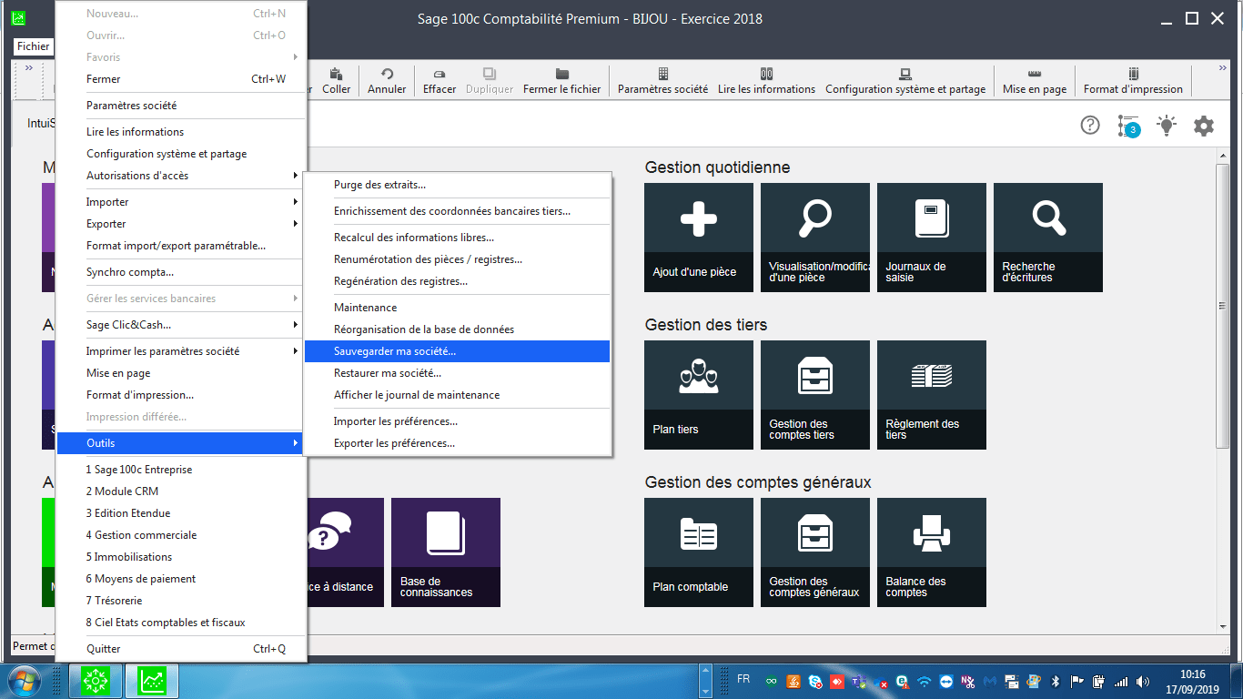Viewport: 1243px width, 699px height.
Task: Click the Annuler undo toolbar icon
Action: tap(387, 80)
